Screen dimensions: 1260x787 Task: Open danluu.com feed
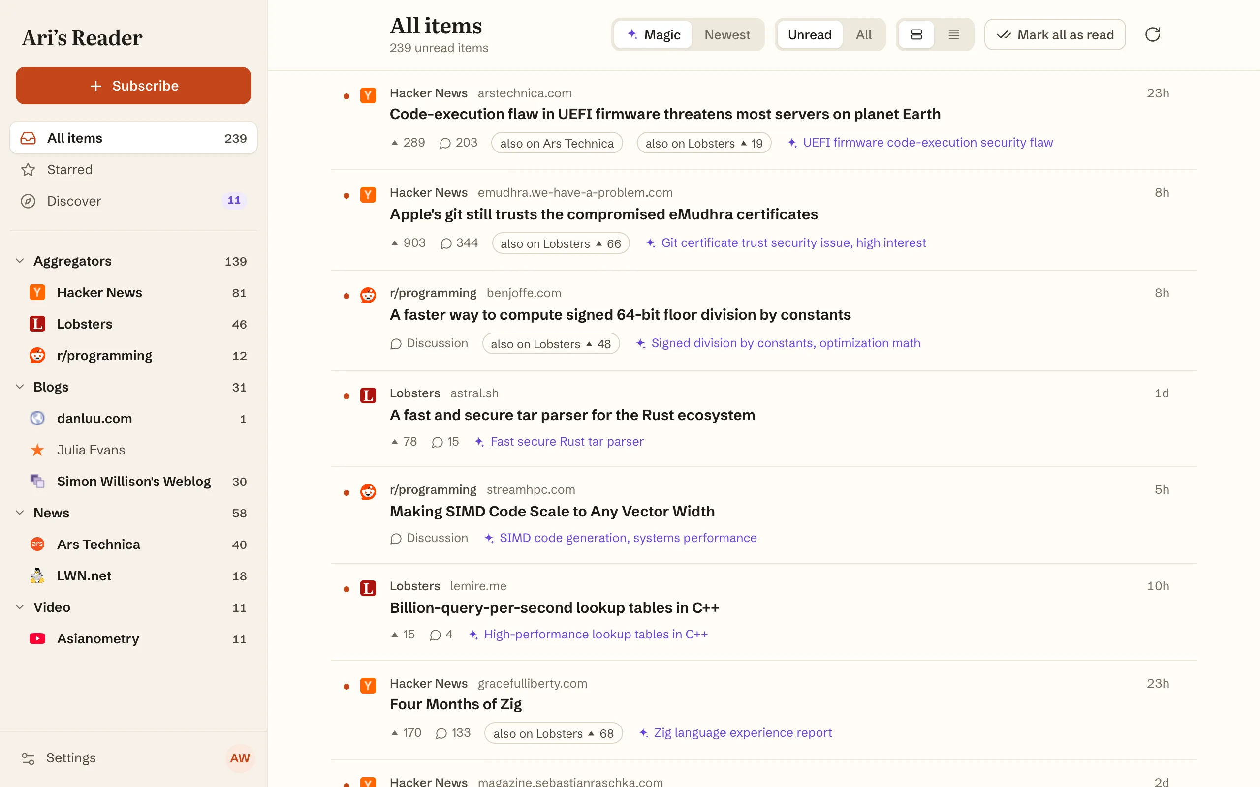(x=133, y=418)
